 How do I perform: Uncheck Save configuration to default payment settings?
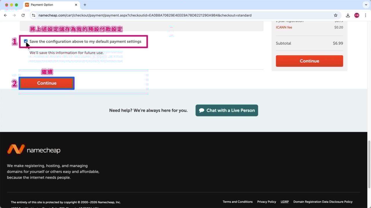[26, 41]
